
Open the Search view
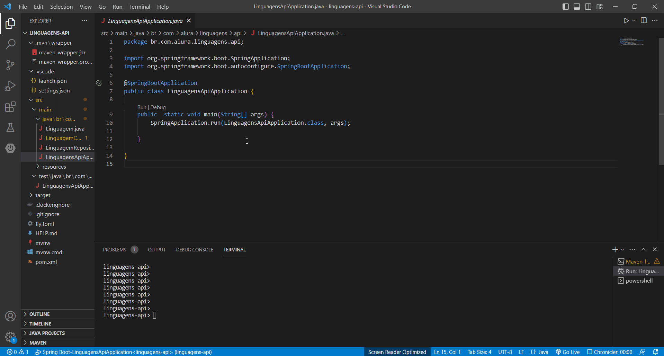(x=10, y=44)
